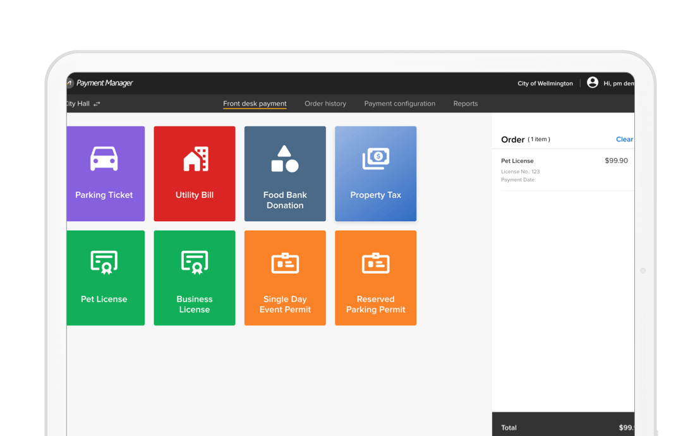Viewport: 695px width, 436px height.
Task: Switch to the Order history tab
Action: [x=325, y=104]
